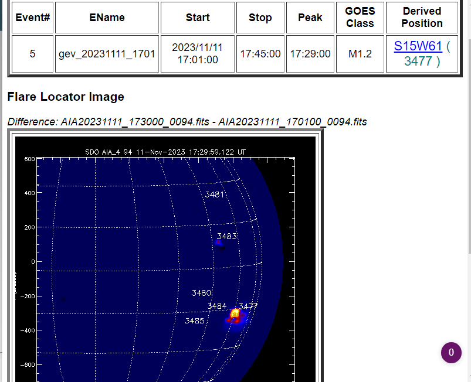Click the 17:45:00 stop time cell

click(260, 54)
